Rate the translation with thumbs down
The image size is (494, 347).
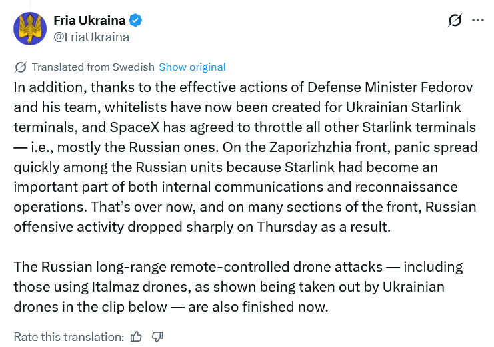click(x=157, y=336)
